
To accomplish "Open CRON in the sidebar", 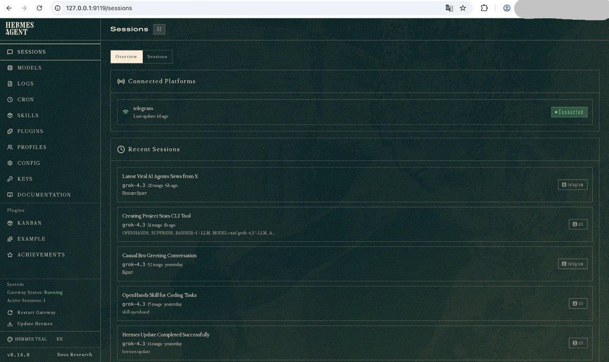I will point(50,100).
